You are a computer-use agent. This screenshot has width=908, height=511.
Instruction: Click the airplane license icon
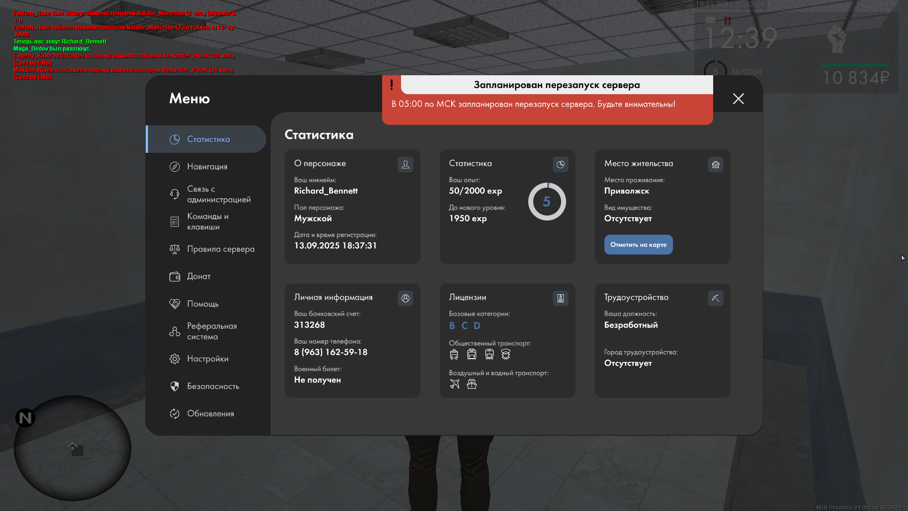point(454,384)
